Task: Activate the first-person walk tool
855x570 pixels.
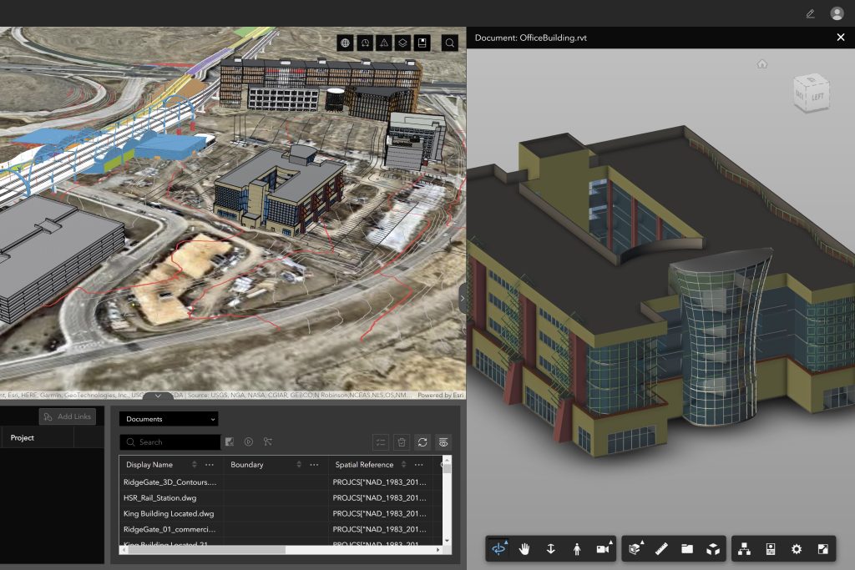Action: tap(578, 548)
